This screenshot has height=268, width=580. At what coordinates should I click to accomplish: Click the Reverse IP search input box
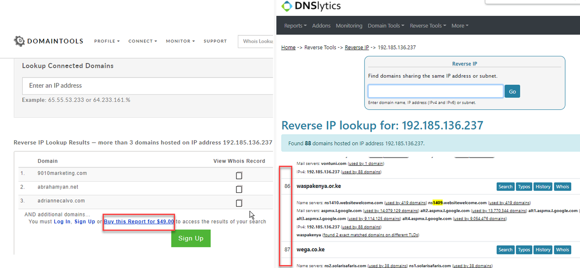[x=435, y=91]
